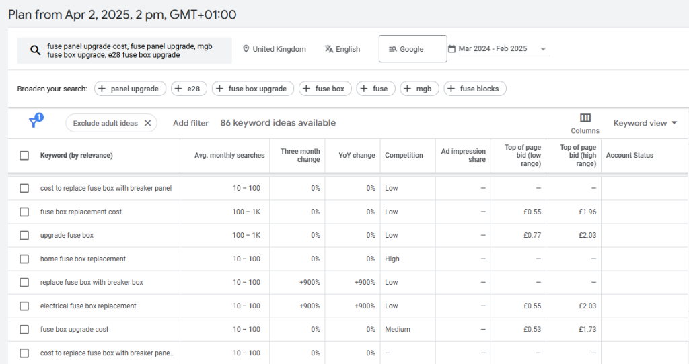The image size is (689, 364).
Task: Click keyword 'fuse box upgrade cost'
Action: (x=74, y=329)
